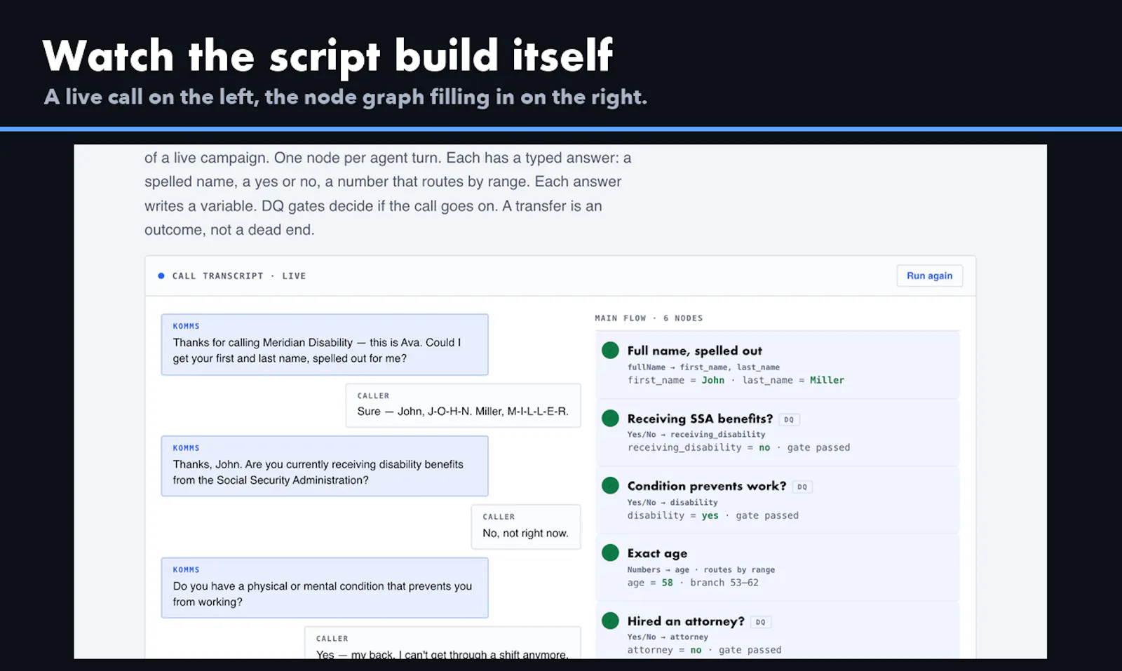The width and height of the screenshot is (1122, 671).
Task: Click the blue live indicator dot
Action: (161, 276)
